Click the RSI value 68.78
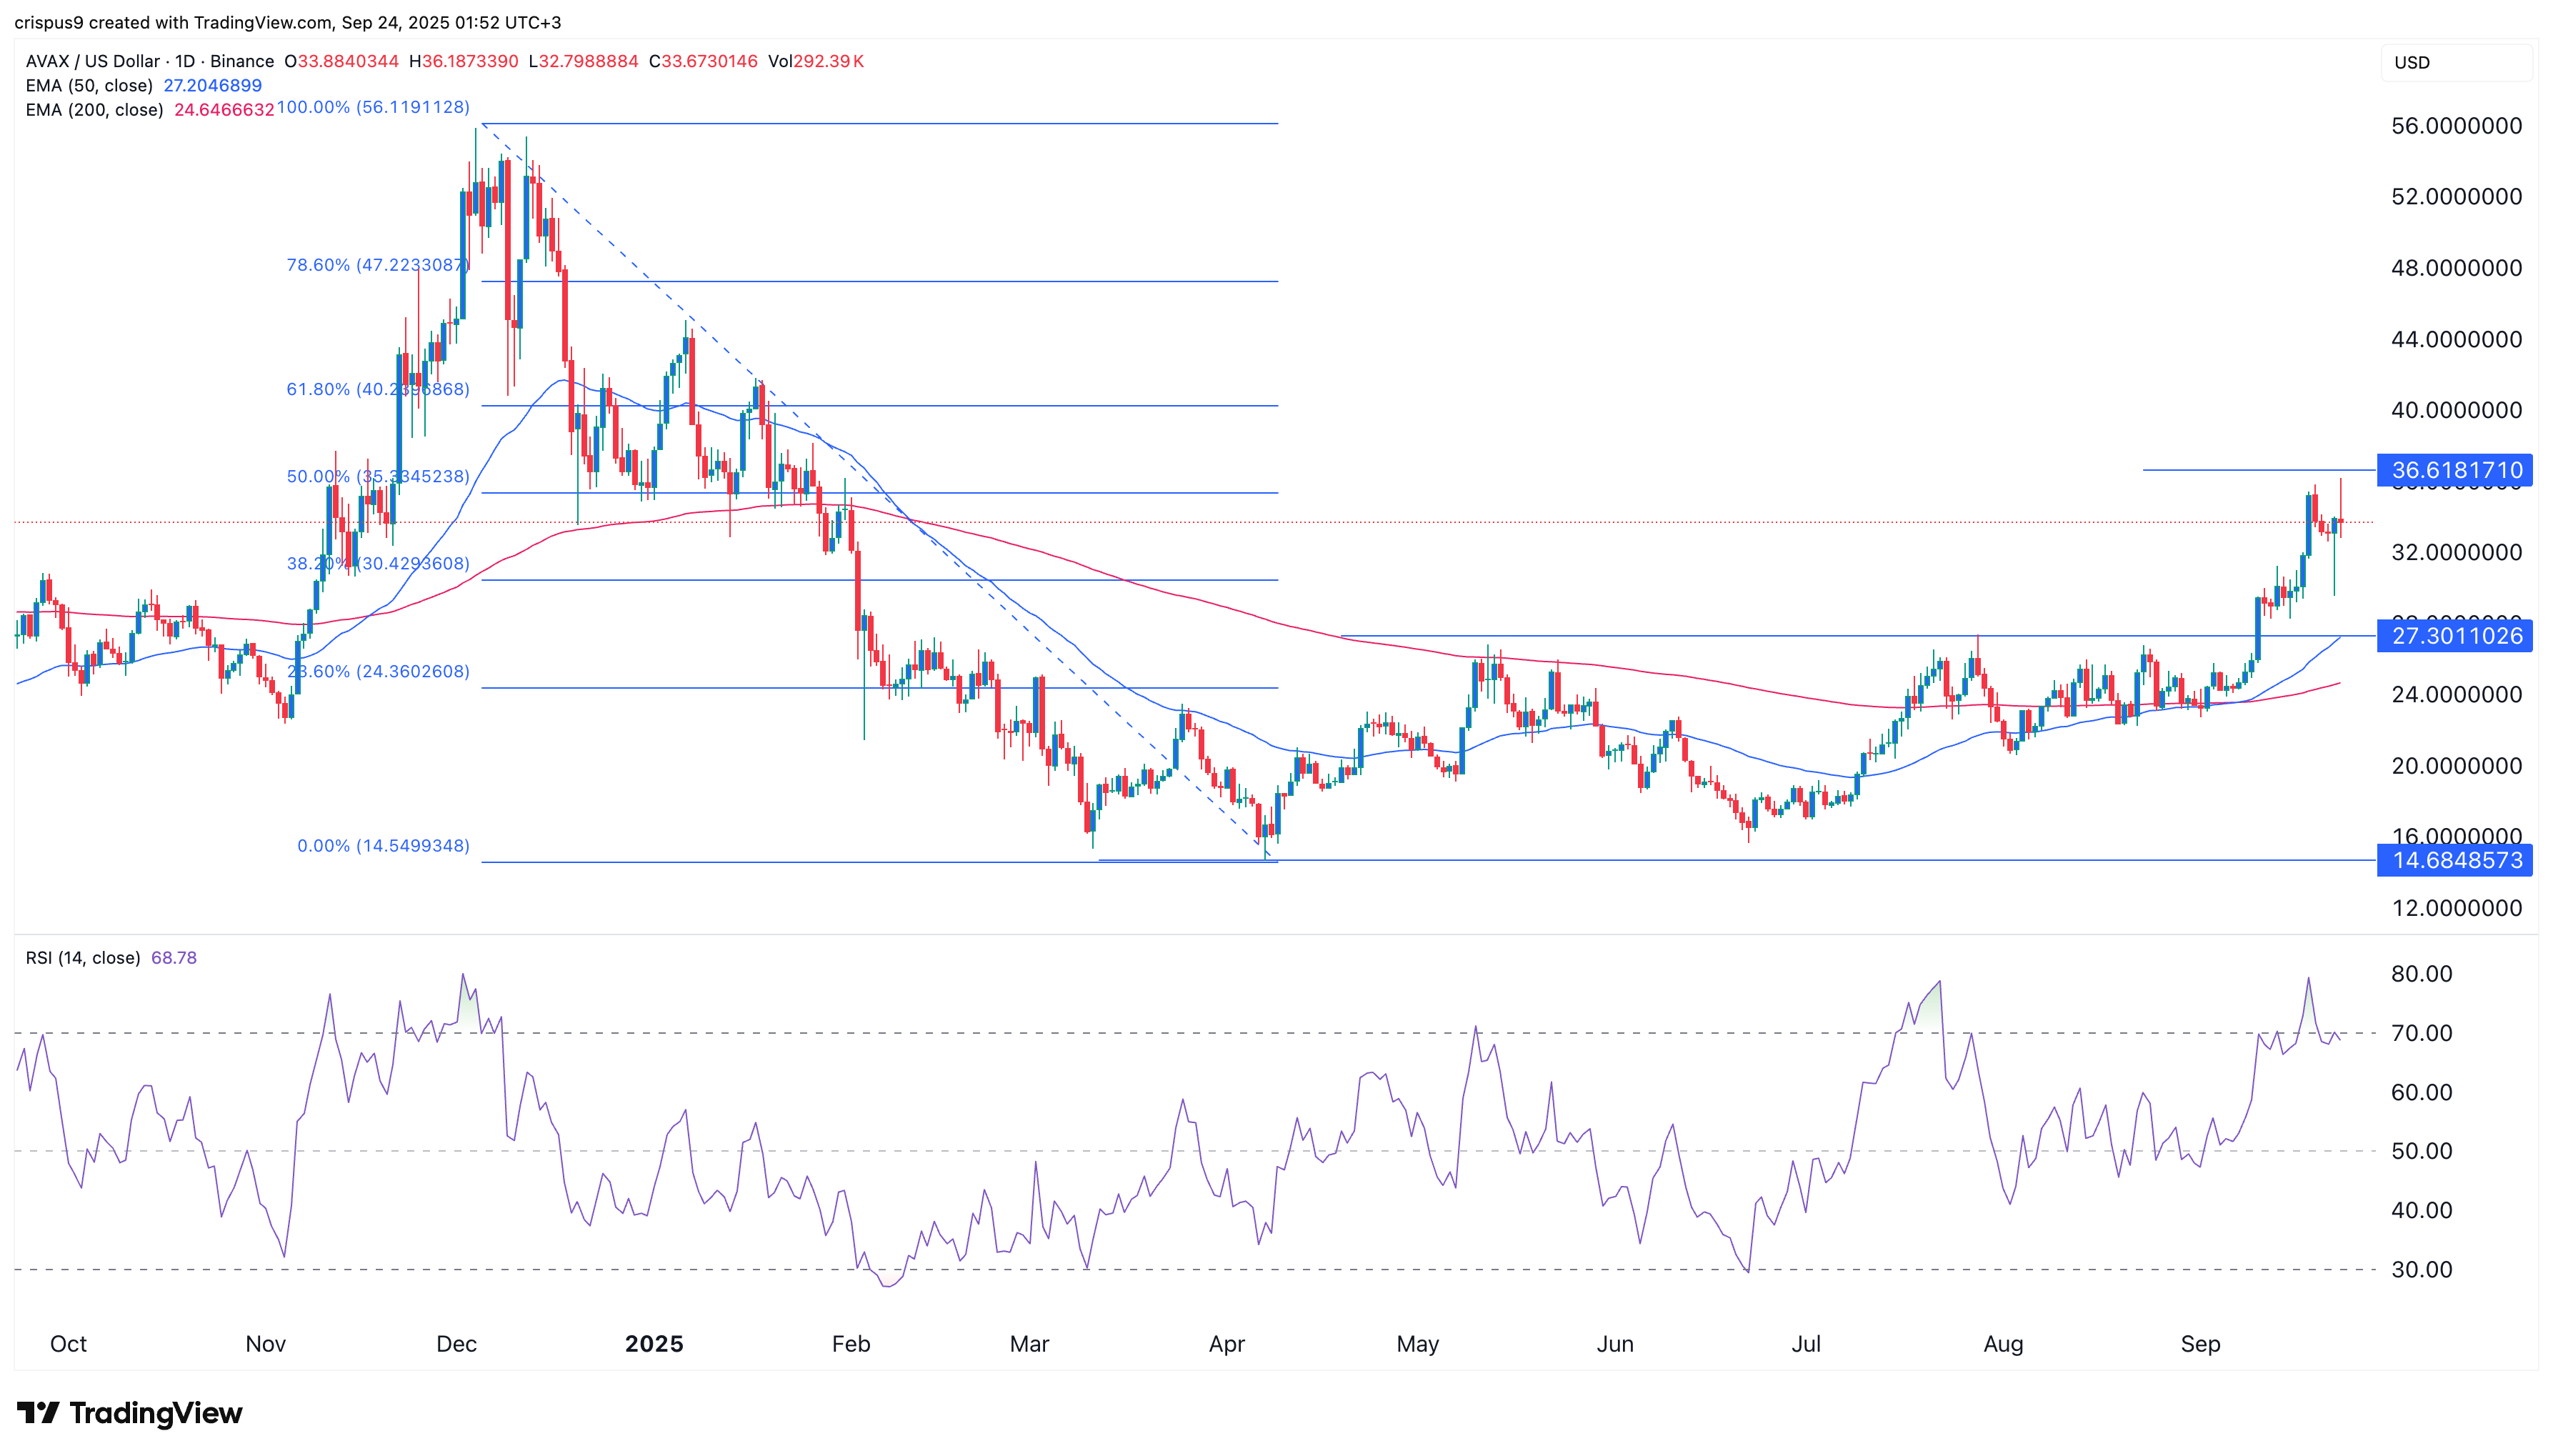The height and width of the screenshot is (1456, 2553). click(x=174, y=957)
